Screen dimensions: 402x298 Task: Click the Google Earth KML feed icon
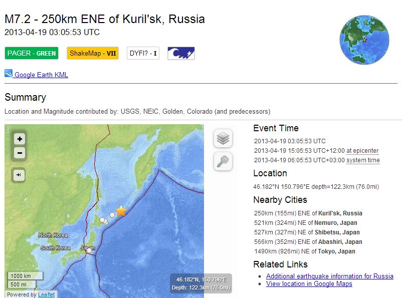9,74
